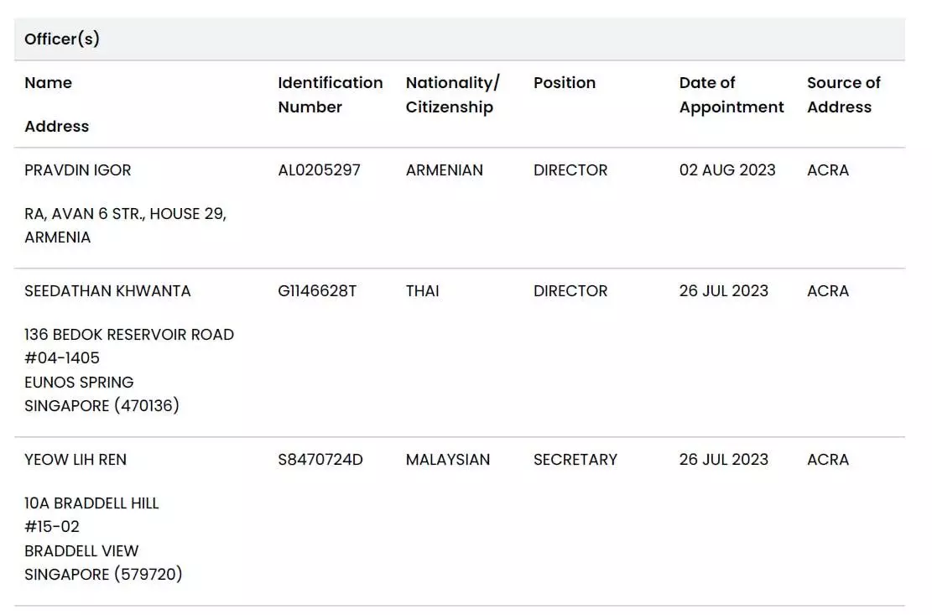Click the 136 Bedok Reservoir Road address

click(129, 370)
